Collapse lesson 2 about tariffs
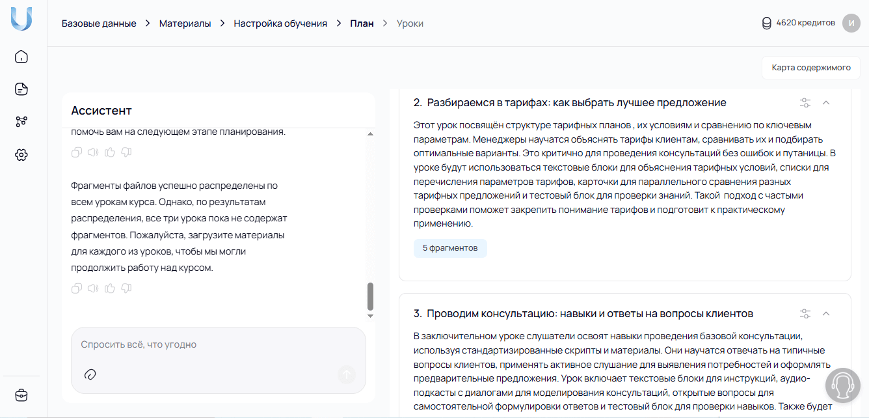This screenshot has width=869, height=418. [x=827, y=102]
